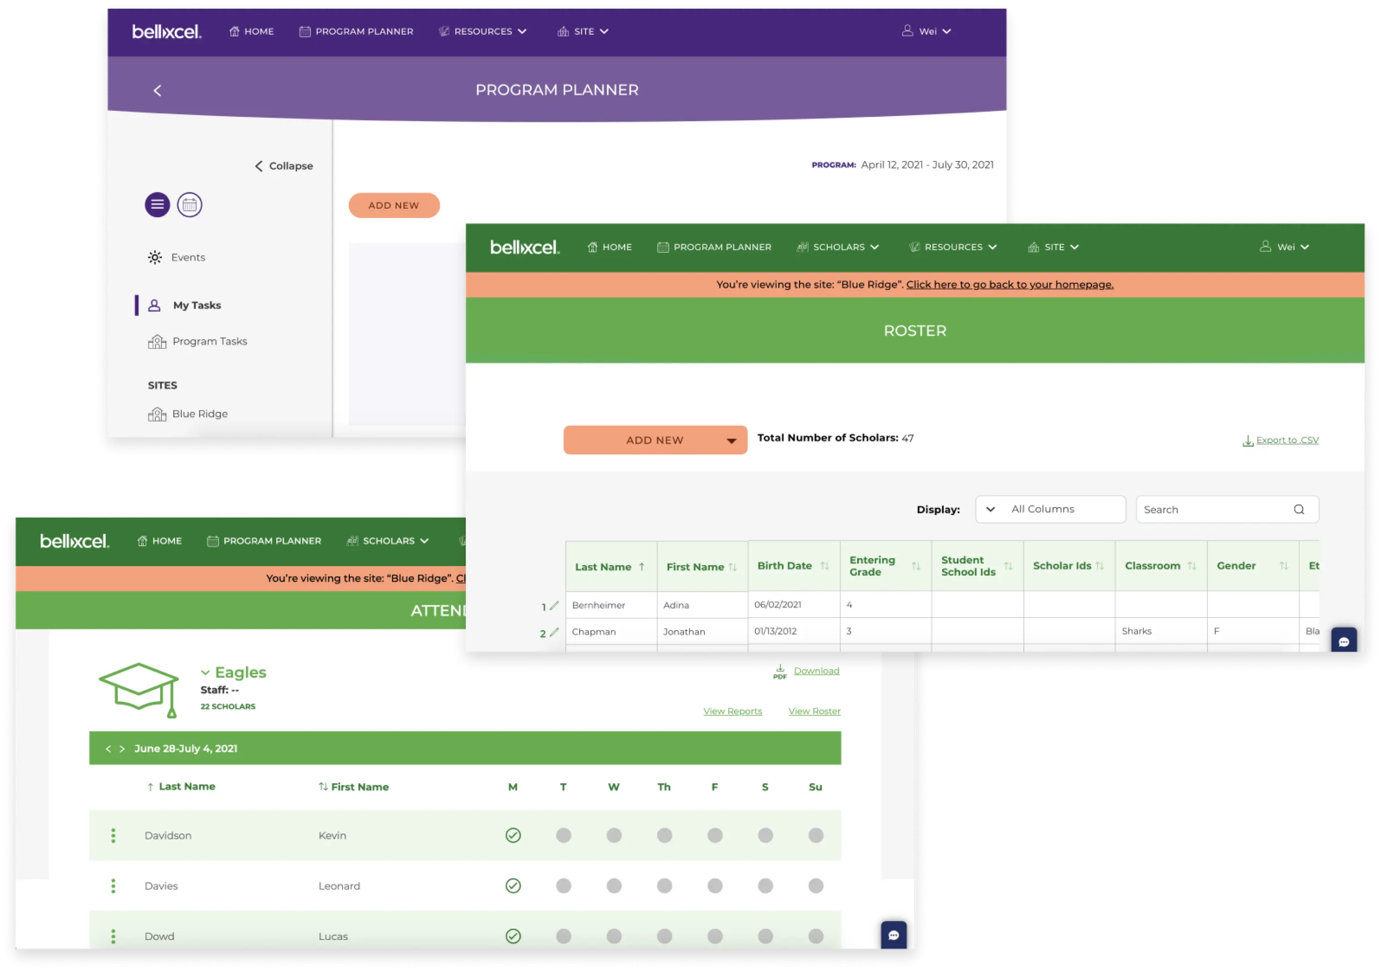This screenshot has width=1381, height=972.
Task: Collapse the Eagles group chevron
Action: (x=206, y=672)
